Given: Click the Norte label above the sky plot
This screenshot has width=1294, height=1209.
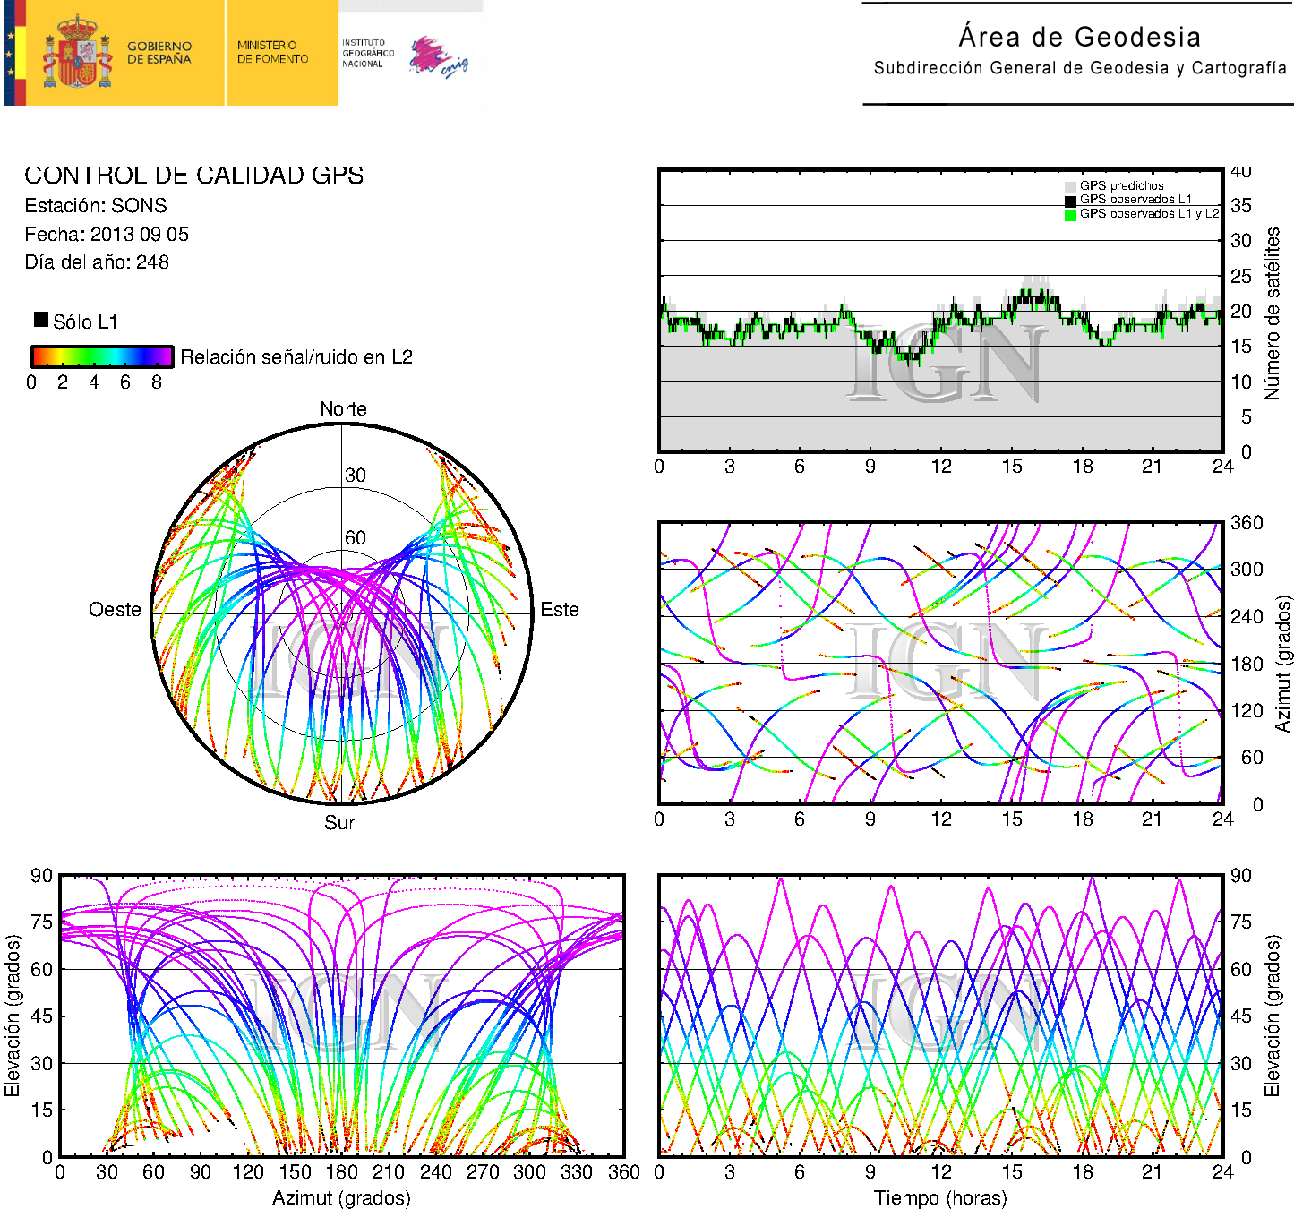Looking at the screenshot, I should 343,409.
